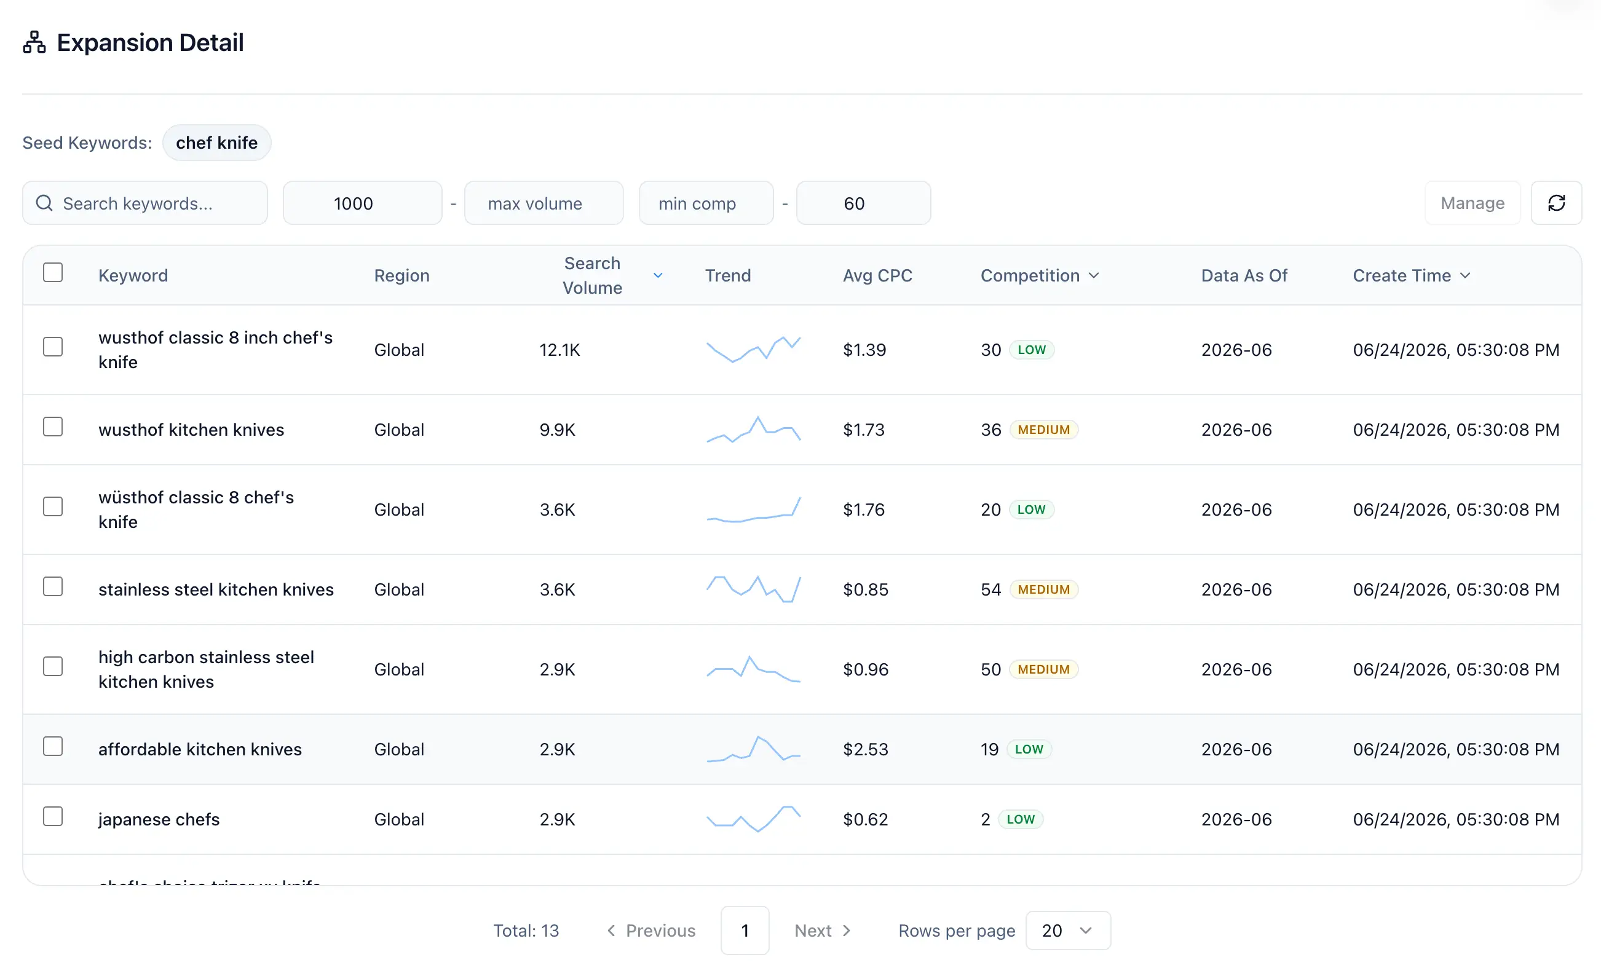The image size is (1601, 976).
Task: Click the stainless steel kitchen knives trend sparkline
Action: [753, 589]
